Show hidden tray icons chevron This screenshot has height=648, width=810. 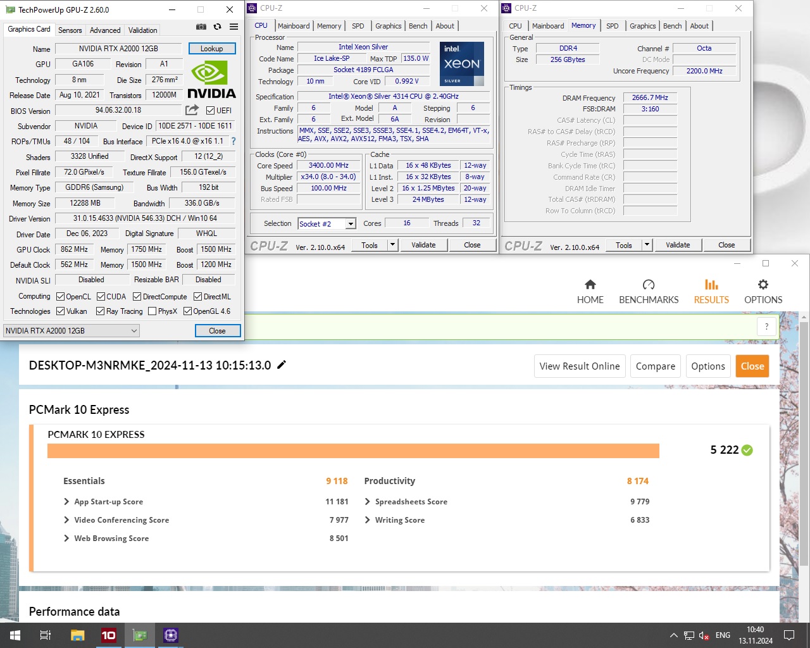coord(673,635)
